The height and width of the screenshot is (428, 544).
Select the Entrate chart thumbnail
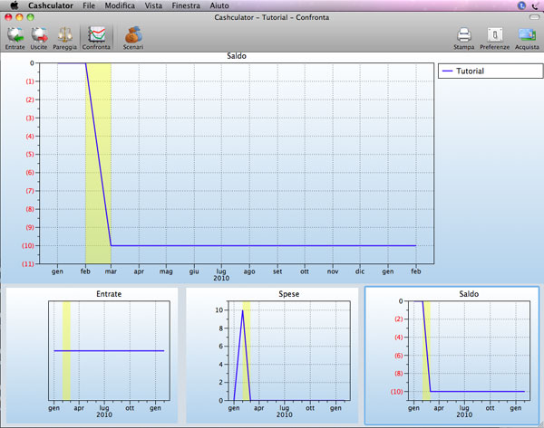click(92, 355)
